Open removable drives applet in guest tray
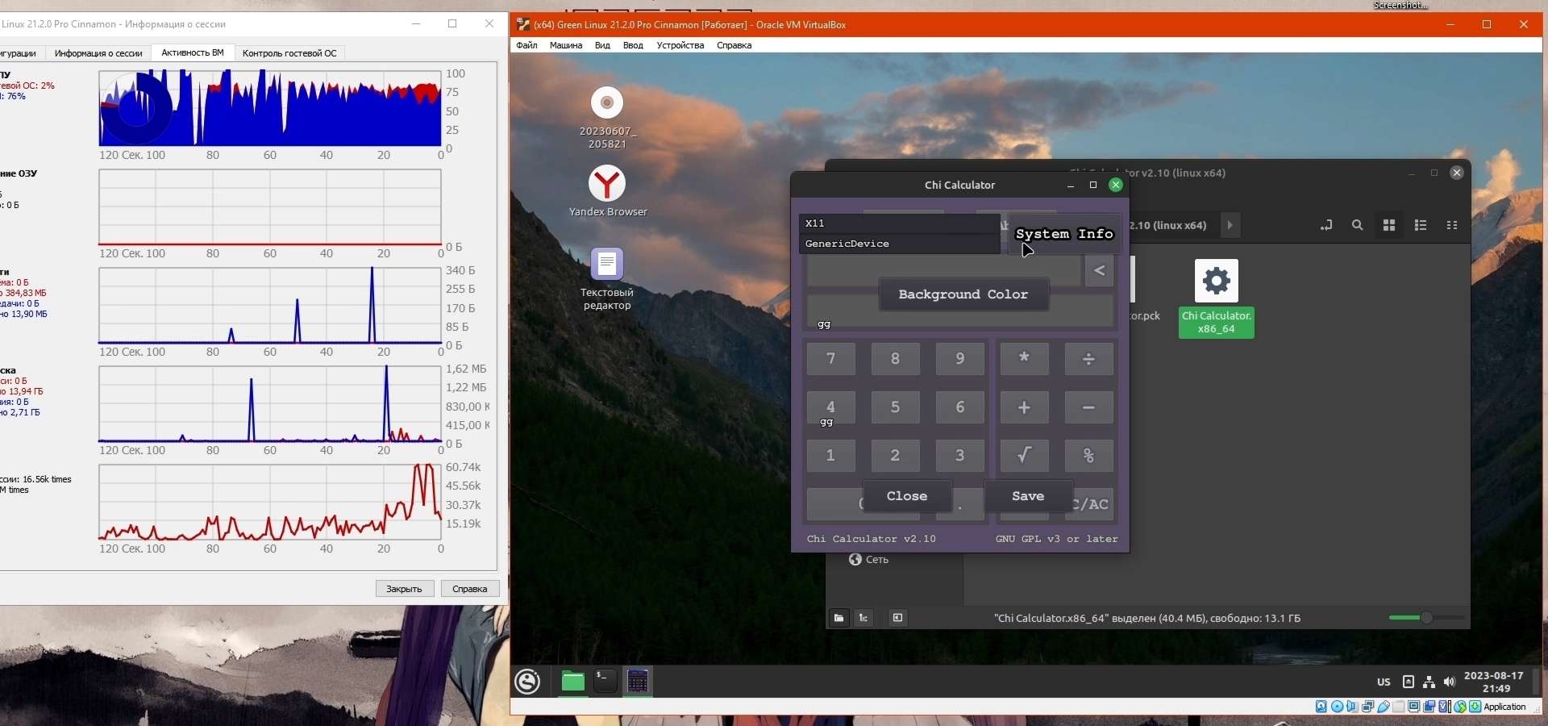The width and height of the screenshot is (1548, 726). pos(1409,682)
